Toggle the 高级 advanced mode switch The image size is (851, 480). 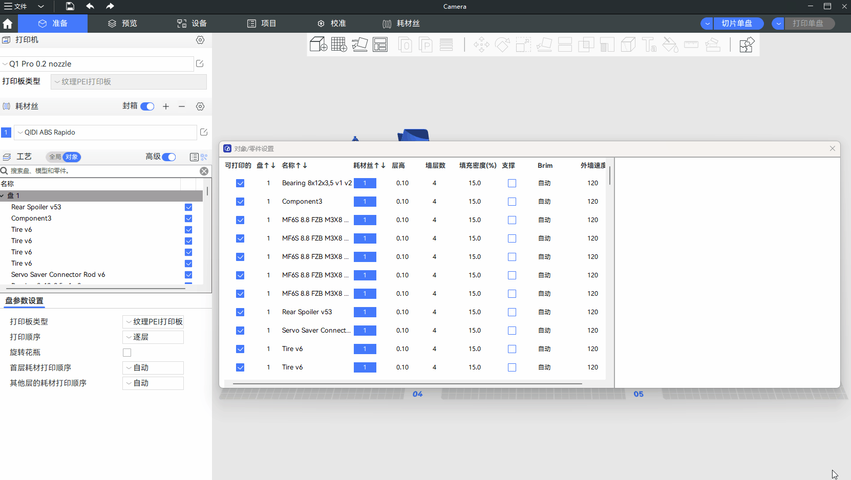[168, 157]
